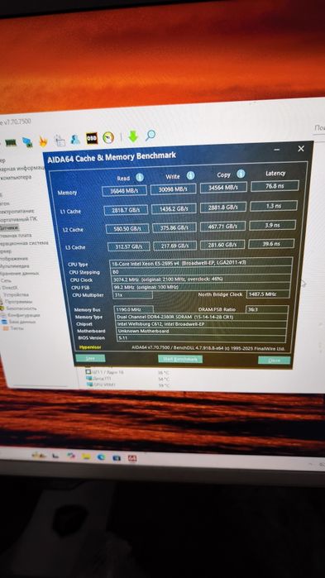Click the info icon beside Copy
The width and height of the screenshot is (325, 578).
pyautogui.click(x=241, y=174)
